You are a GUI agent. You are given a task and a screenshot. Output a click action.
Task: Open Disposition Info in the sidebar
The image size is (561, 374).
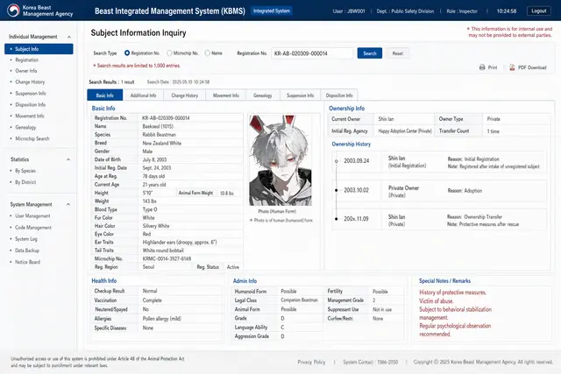point(30,105)
